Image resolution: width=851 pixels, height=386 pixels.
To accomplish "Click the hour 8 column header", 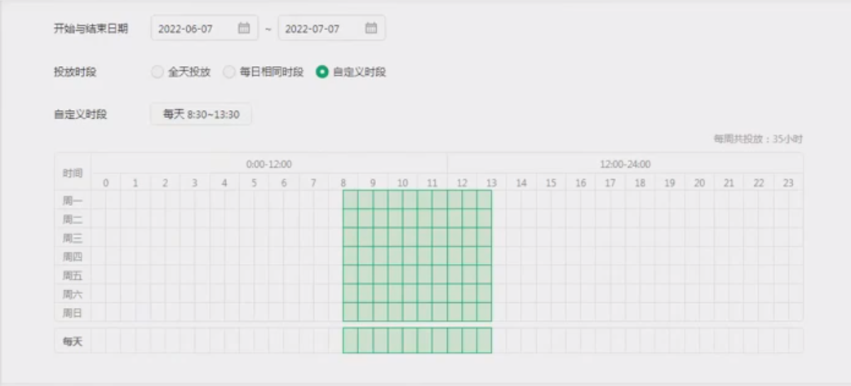I will (343, 183).
